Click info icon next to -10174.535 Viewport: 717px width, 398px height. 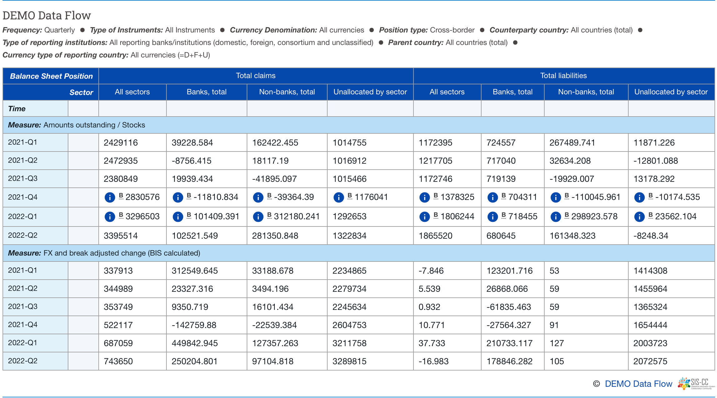tap(639, 197)
